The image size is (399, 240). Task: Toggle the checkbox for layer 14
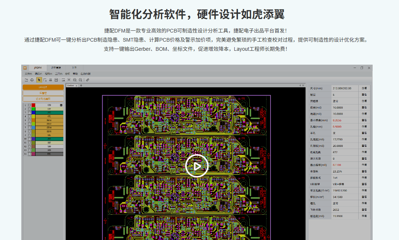point(29,154)
